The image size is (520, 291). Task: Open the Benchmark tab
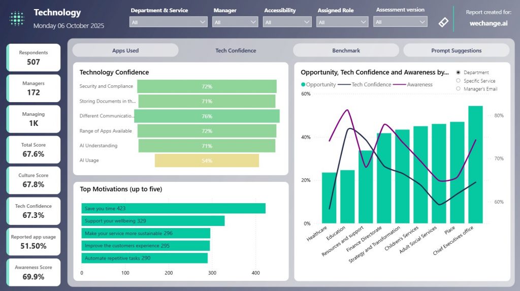tap(346, 50)
